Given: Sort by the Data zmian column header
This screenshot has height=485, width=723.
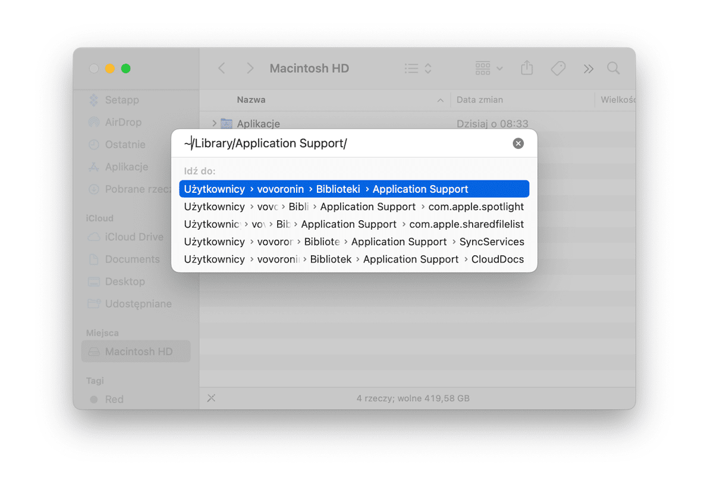Looking at the screenshot, I should (480, 100).
